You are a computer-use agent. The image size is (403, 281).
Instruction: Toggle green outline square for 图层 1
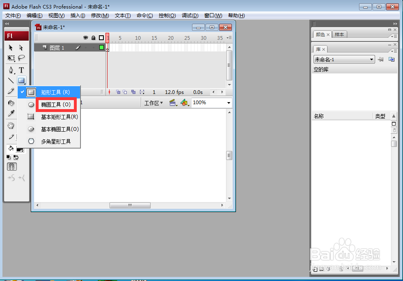[x=101, y=47]
